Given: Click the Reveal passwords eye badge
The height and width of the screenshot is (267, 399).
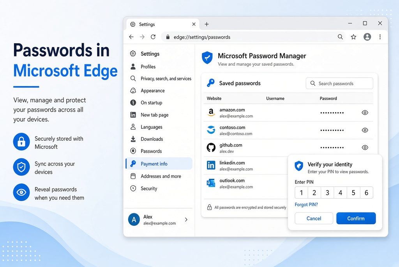Looking at the screenshot, I should 21,192.
